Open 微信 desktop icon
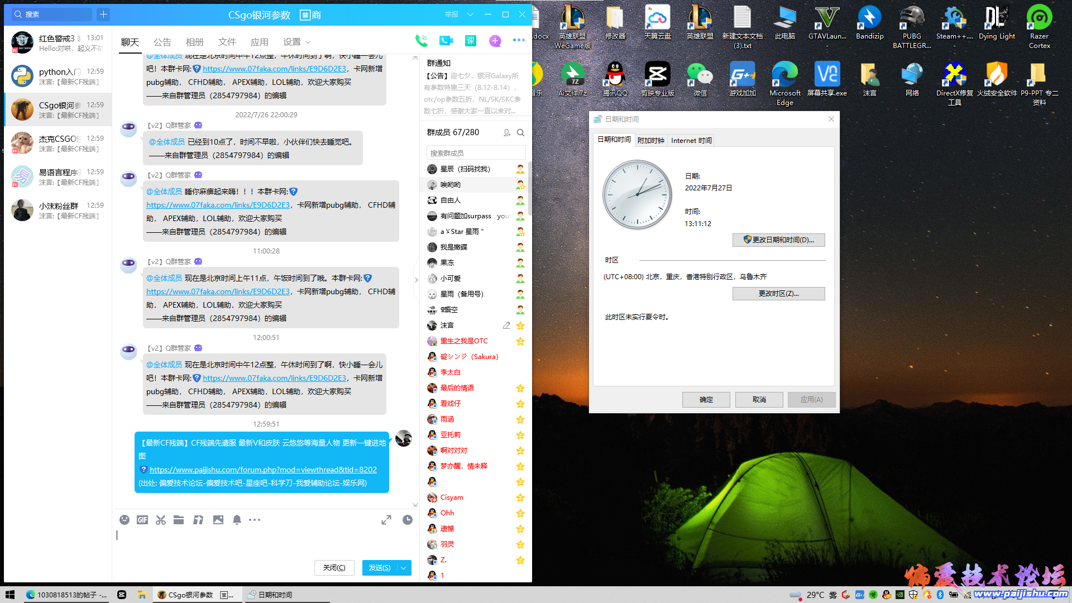The height and width of the screenshot is (603, 1072). [700, 79]
